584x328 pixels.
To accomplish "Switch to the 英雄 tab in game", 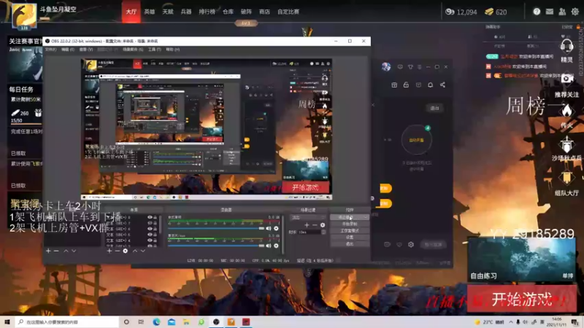I will click(150, 12).
